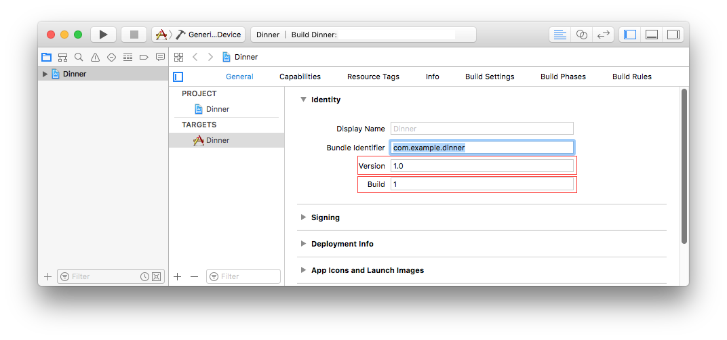Open the Capabilities tab
The image size is (727, 340).
click(300, 77)
